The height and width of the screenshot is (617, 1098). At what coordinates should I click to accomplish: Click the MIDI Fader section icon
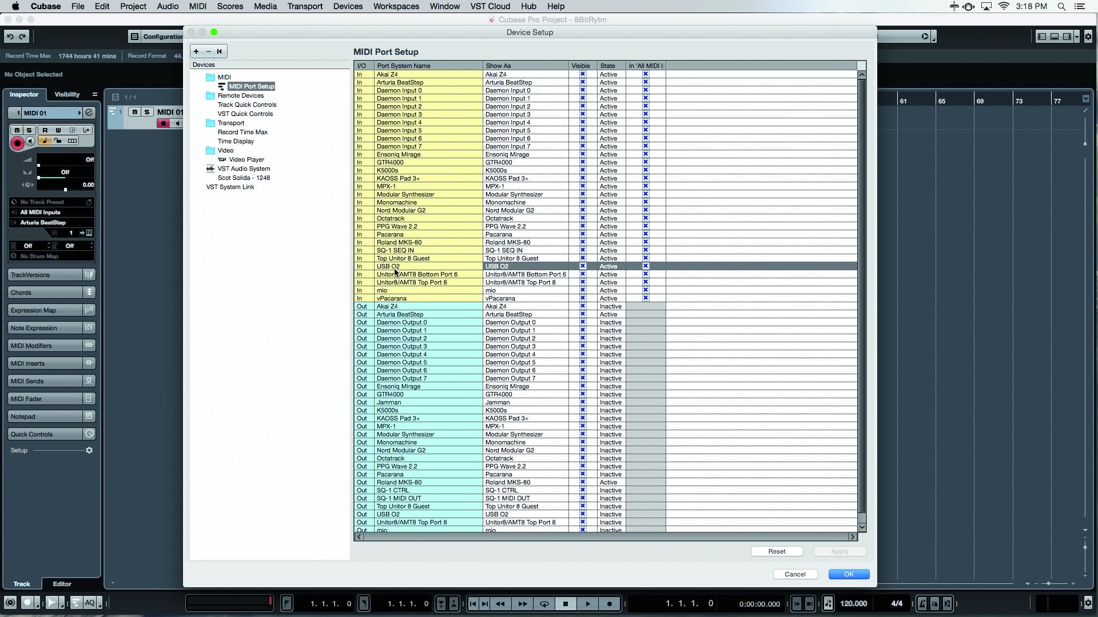pos(89,399)
